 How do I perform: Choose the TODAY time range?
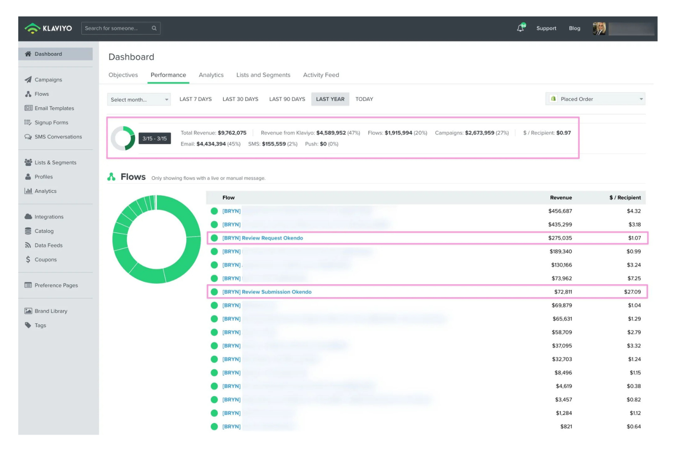tap(364, 99)
